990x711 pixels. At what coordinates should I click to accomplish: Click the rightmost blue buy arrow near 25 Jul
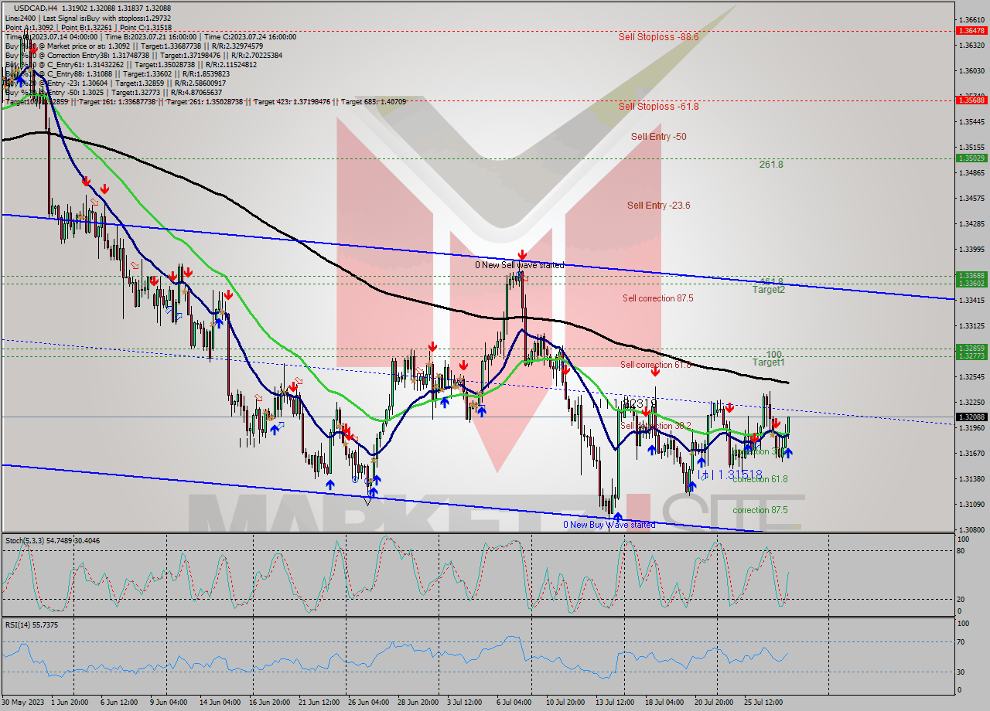tap(787, 453)
